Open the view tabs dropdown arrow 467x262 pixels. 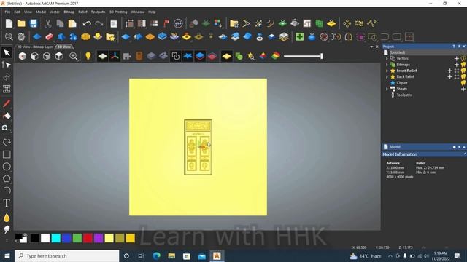coord(371,47)
